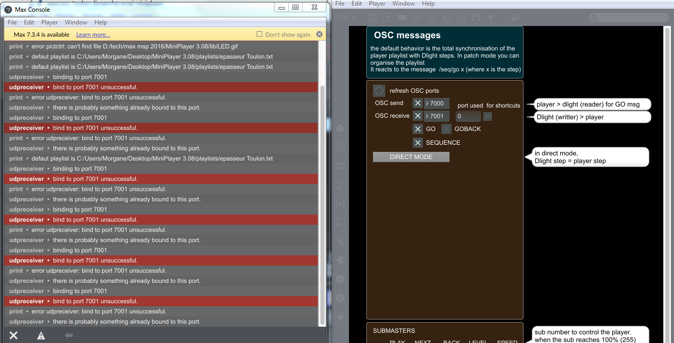Click the triangle on OSC receive port 7001
The height and width of the screenshot is (343, 674).
coord(428,116)
